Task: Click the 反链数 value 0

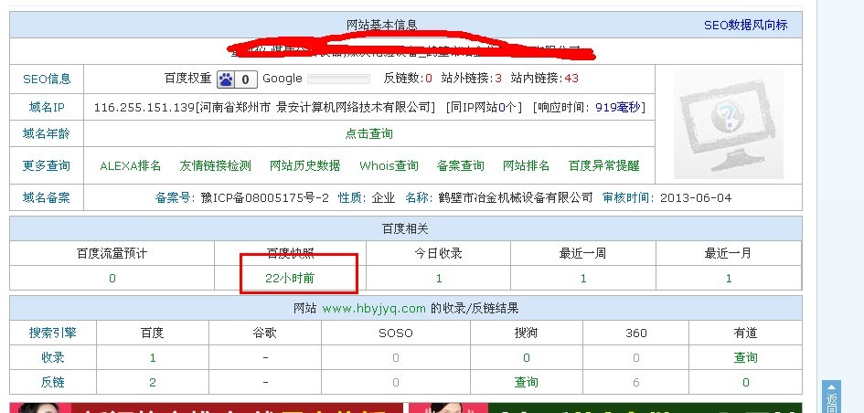Action: [429, 79]
